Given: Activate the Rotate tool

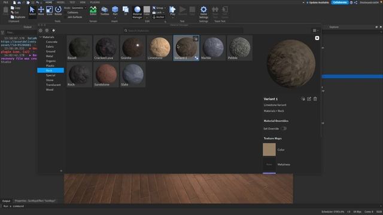Looking at the screenshot, I should point(58,11).
